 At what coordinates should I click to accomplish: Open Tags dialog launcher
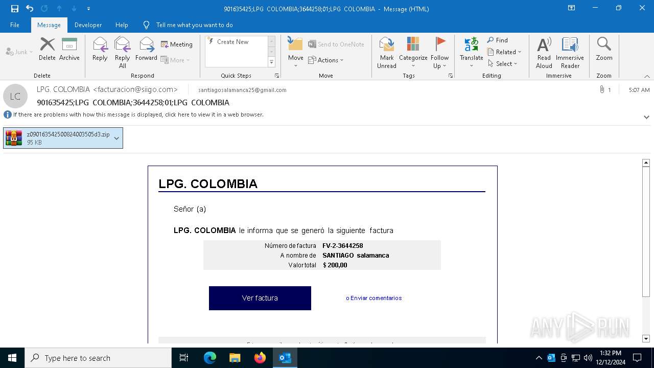pos(451,76)
